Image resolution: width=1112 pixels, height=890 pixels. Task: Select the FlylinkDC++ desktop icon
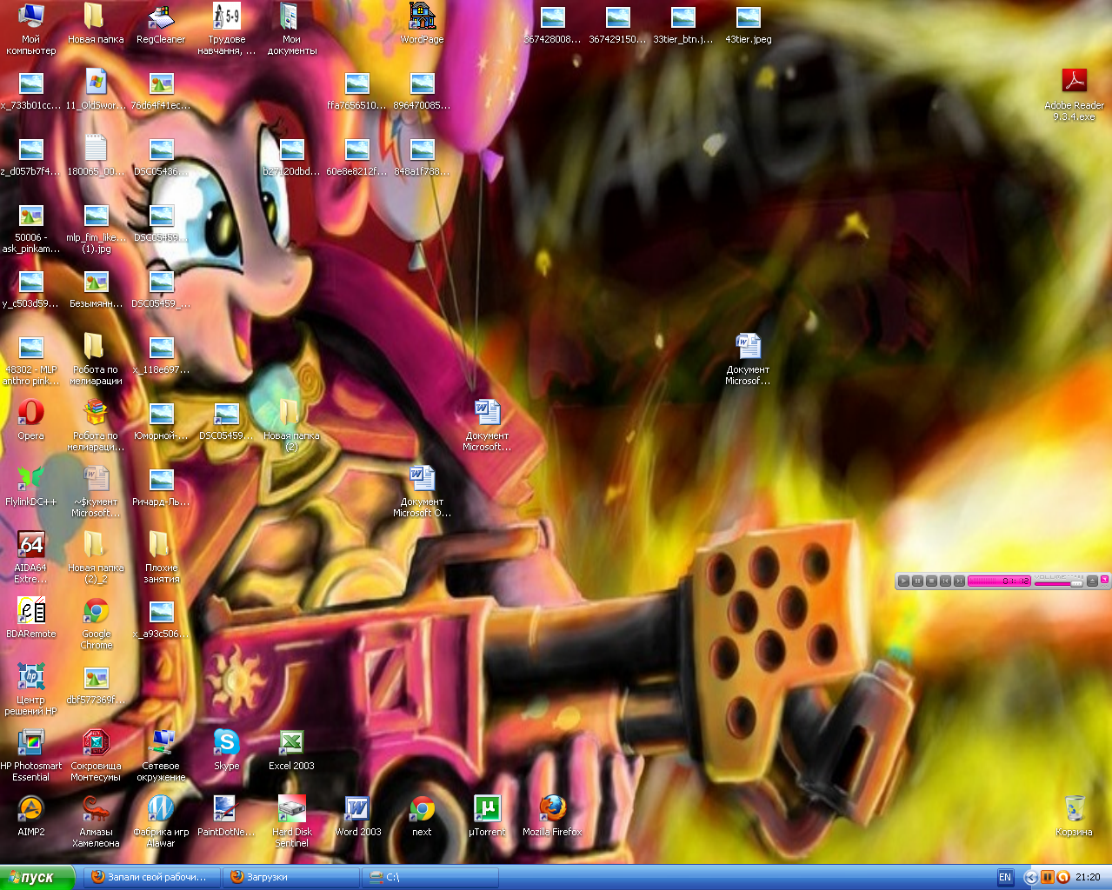(x=30, y=486)
